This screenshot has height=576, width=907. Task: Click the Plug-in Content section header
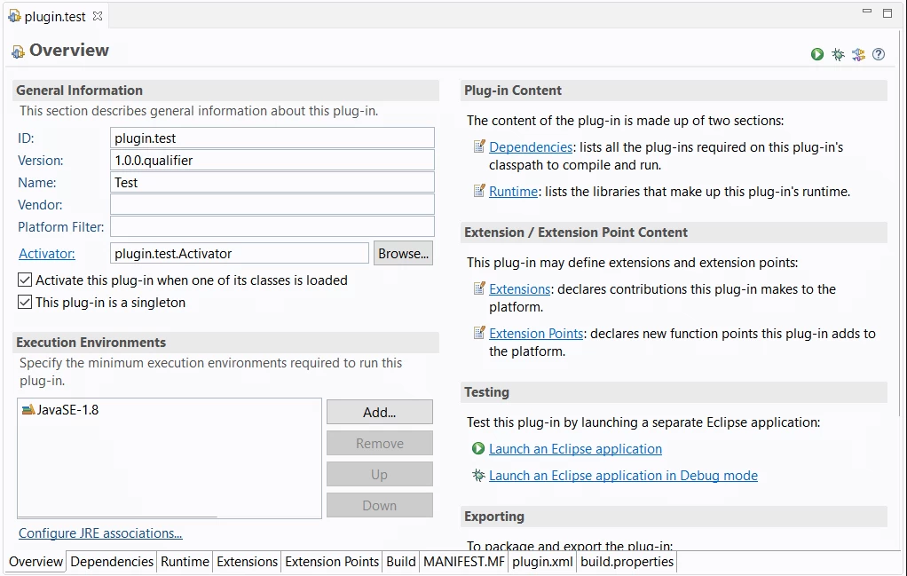pyautogui.click(x=674, y=91)
